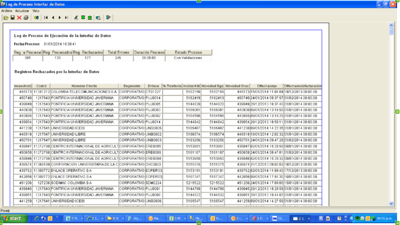Viewport: 400px width, 225px height.
Task: Click the exit door toolbar icon
Action: pos(108,18)
